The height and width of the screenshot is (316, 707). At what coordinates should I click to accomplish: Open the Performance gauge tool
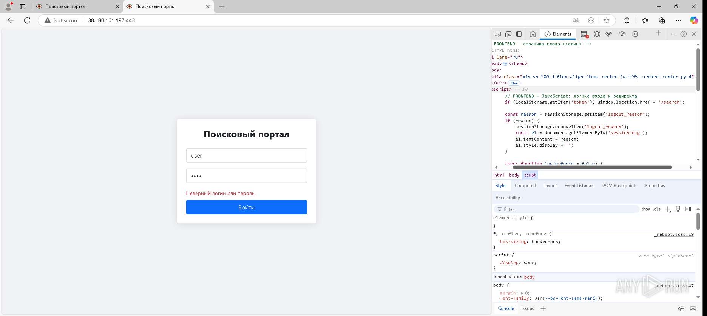click(x=622, y=34)
